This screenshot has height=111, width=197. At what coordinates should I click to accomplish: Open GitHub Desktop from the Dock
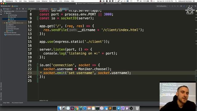pyautogui.click(x=127, y=108)
